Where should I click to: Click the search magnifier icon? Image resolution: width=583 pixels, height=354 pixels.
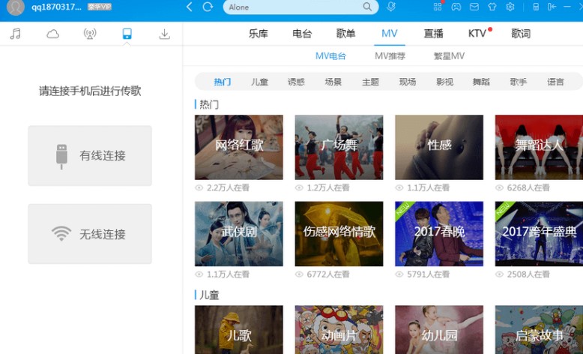[x=367, y=7]
